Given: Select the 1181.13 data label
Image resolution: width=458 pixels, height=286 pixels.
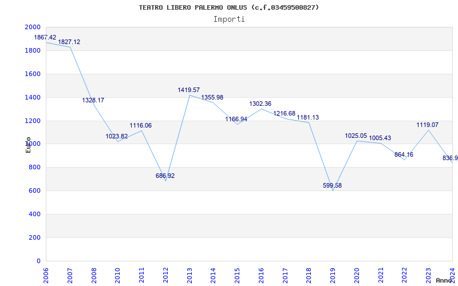Looking at the screenshot, I should [x=308, y=118].
